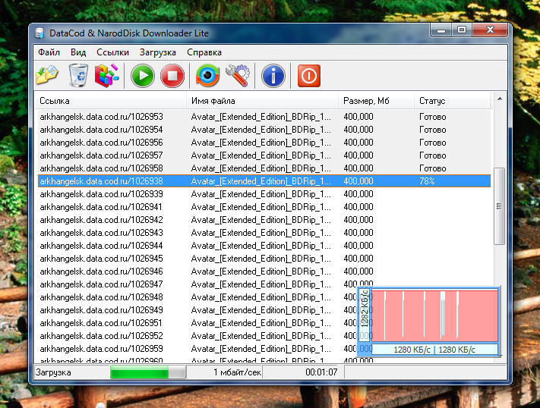Open the Справка menu
This screenshot has width=540, height=408.
(x=204, y=52)
